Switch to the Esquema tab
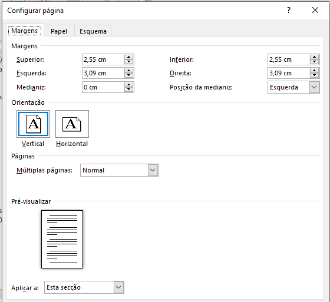The width and height of the screenshot is (330, 302). 93,31
